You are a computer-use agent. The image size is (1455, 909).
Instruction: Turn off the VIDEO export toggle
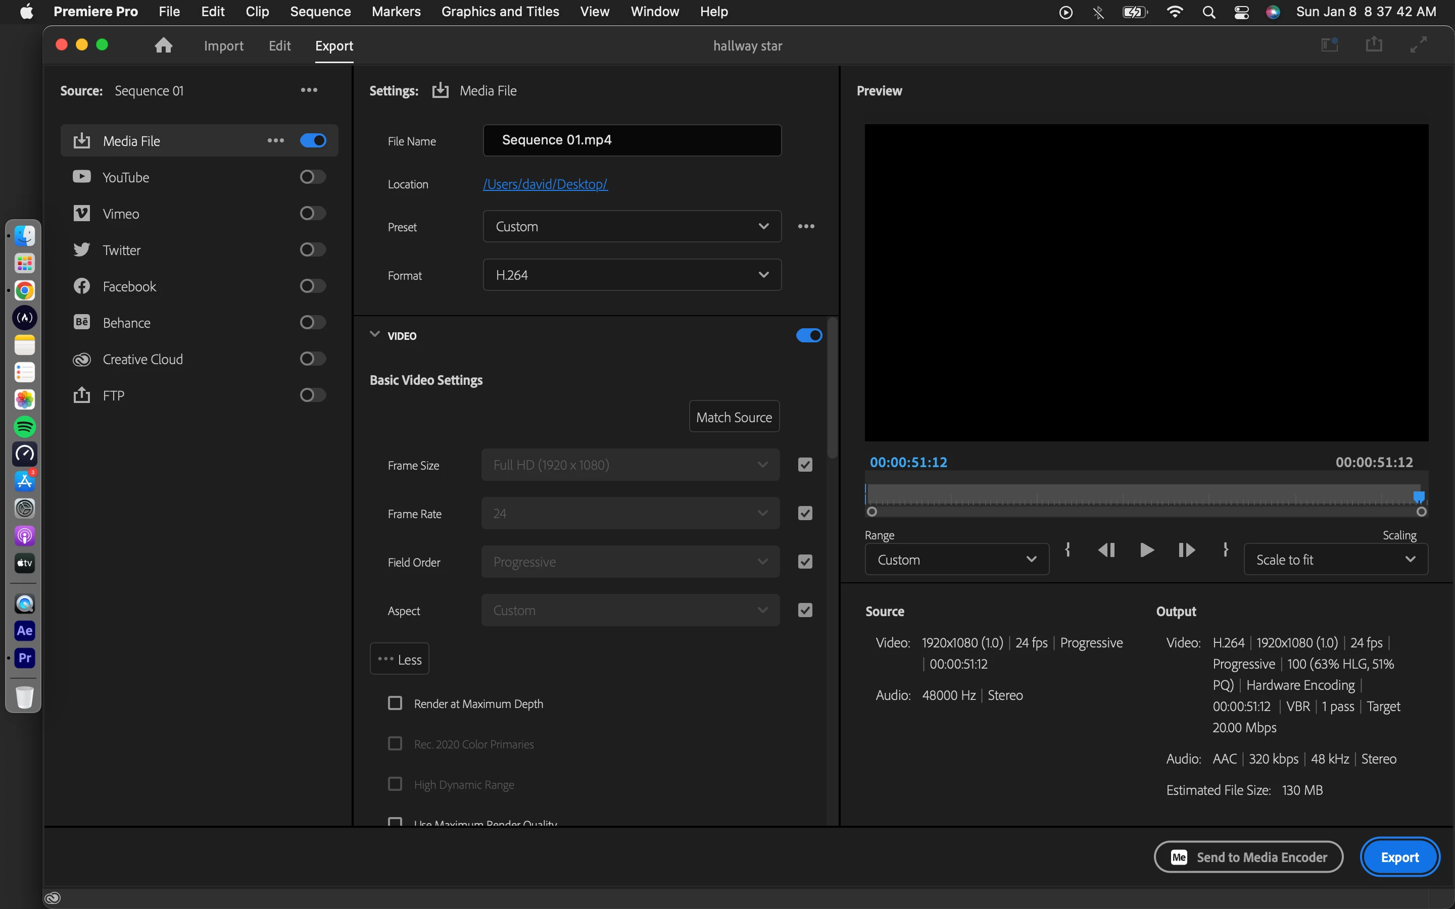click(809, 335)
